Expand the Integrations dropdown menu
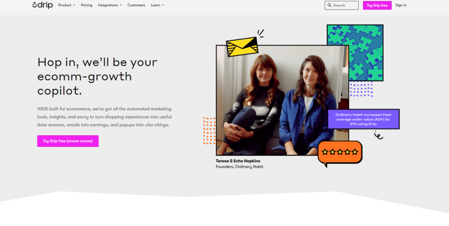This screenshot has height=226, width=449. tap(110, 5)
